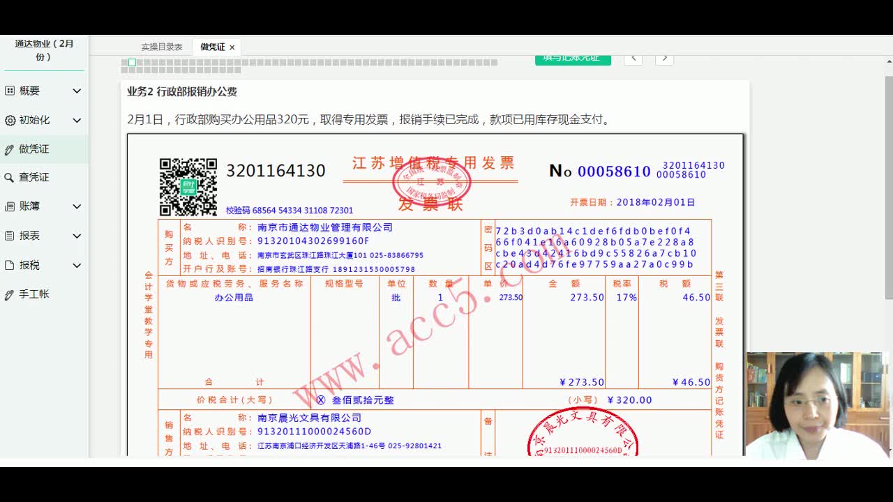Click the 办公用品 item cell
This screenshot has width=893, height=502.
point(234,298)
